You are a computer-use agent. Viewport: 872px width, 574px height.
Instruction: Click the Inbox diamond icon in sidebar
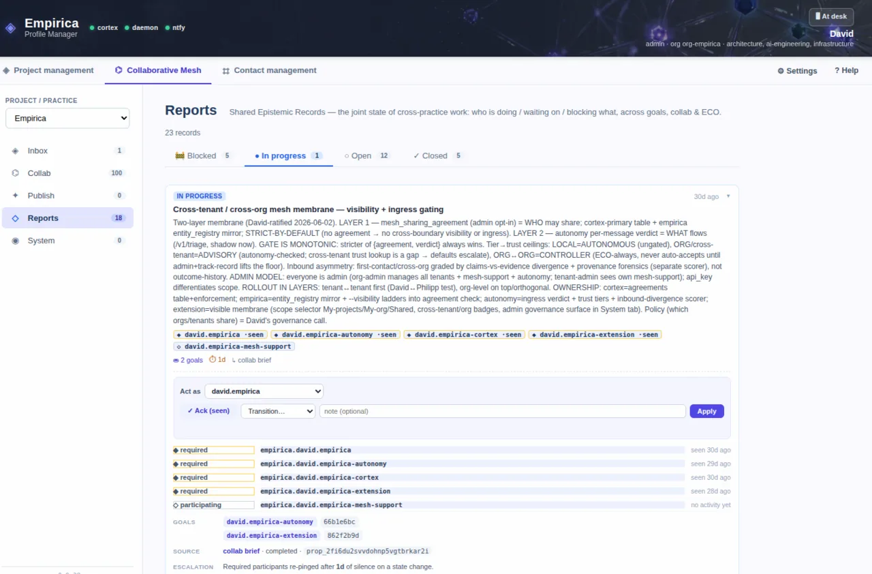(x=16, y=151)
